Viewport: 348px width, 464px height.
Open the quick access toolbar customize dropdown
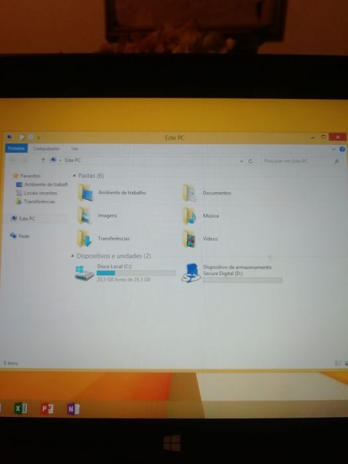pos(38,138)
